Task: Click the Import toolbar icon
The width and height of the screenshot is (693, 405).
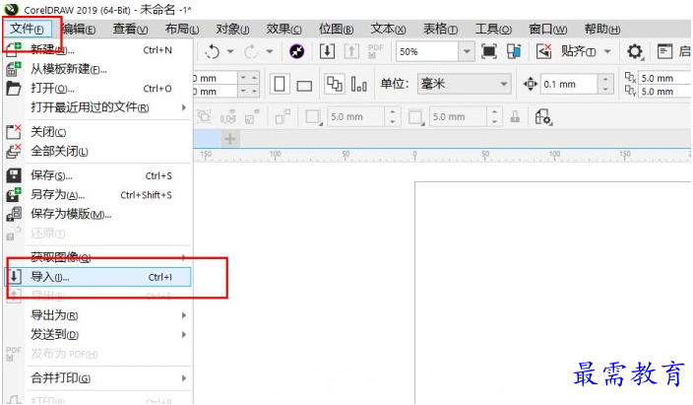Action: 327,51
